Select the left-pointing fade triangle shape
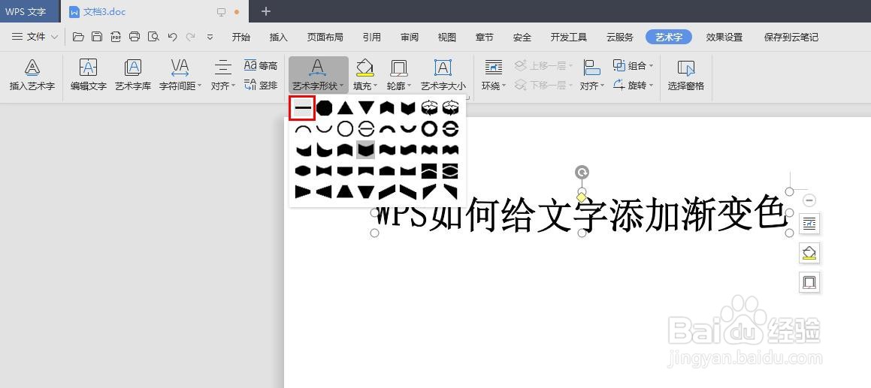The image size is (871, 388). [x=324, y=192]
